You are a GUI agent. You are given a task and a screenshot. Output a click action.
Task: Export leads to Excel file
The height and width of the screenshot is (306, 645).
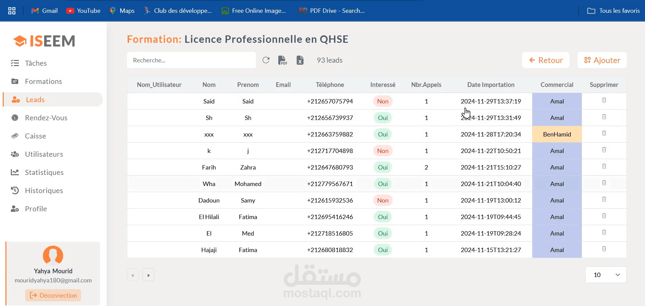[x=300, y=60]
